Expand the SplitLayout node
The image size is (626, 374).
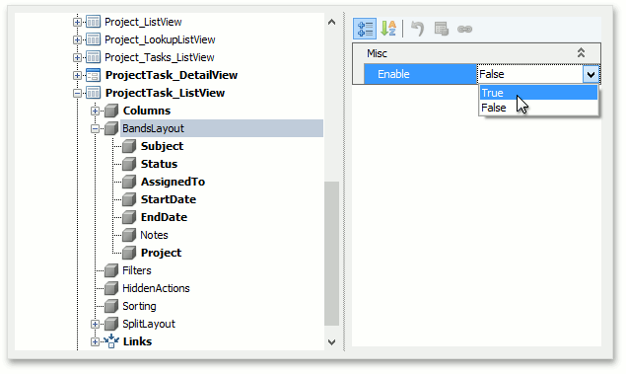click(95, 324)
